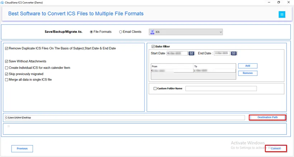Click the destination path field showing Desktop
This screenshot has height=157, width=294.
coord(125,117)
